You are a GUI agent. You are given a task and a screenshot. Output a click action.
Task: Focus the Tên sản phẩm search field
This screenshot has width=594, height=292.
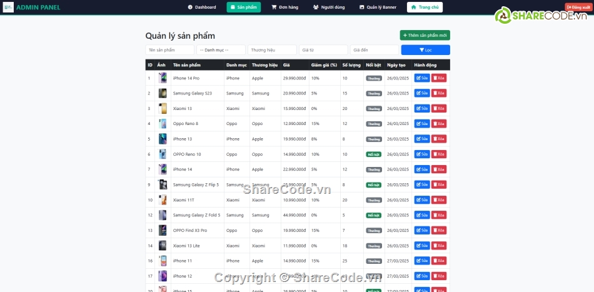tap(169, 50)
